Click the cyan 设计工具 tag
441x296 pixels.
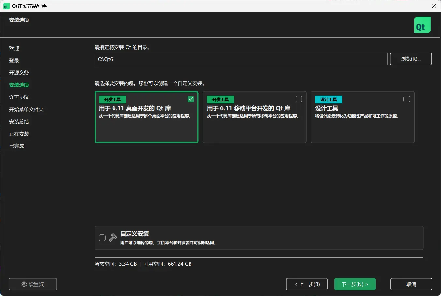coord(328,99)
